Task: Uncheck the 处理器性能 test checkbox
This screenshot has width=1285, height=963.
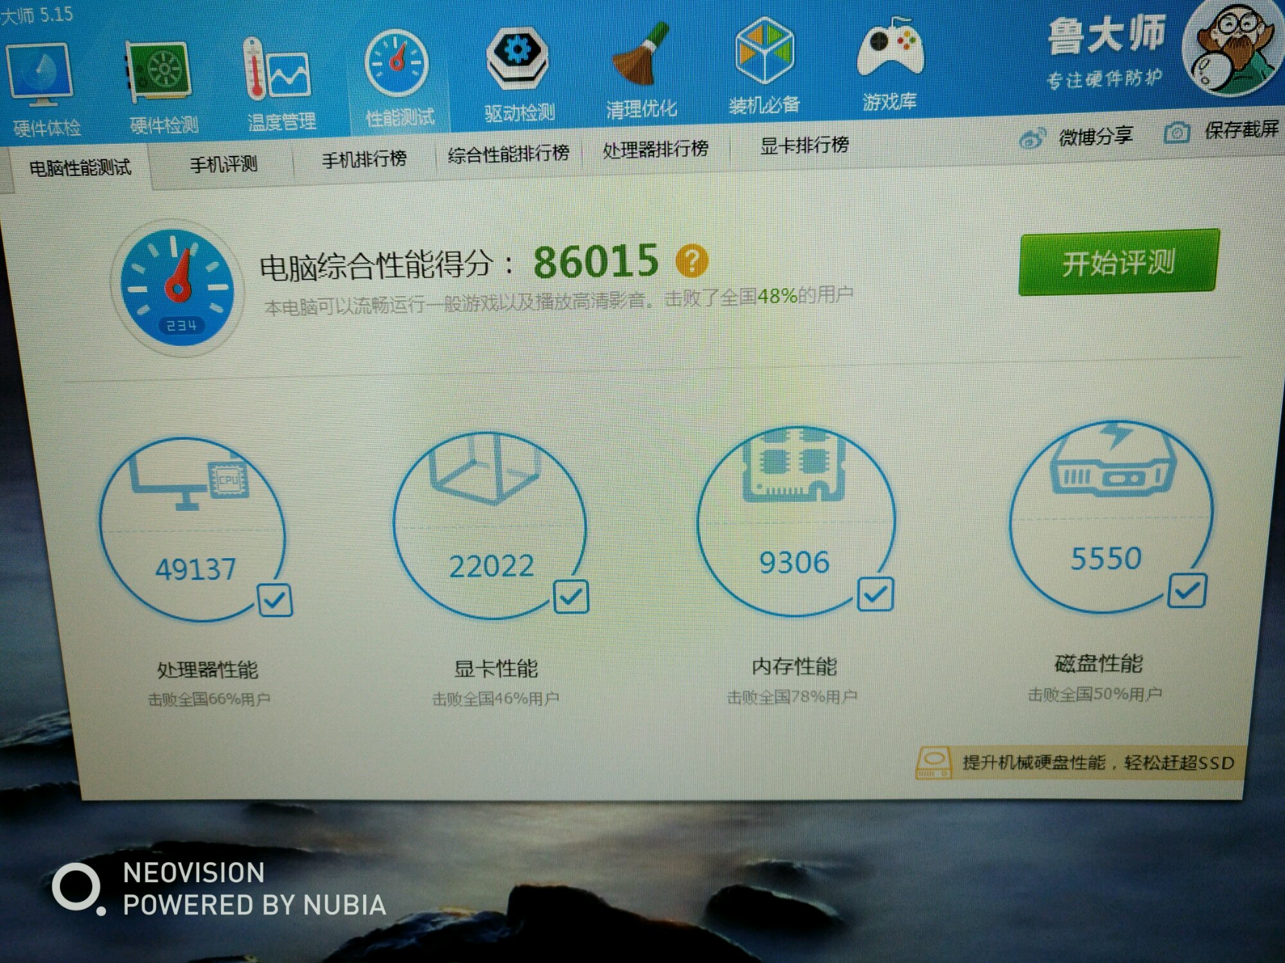Action: pos(275,601)
